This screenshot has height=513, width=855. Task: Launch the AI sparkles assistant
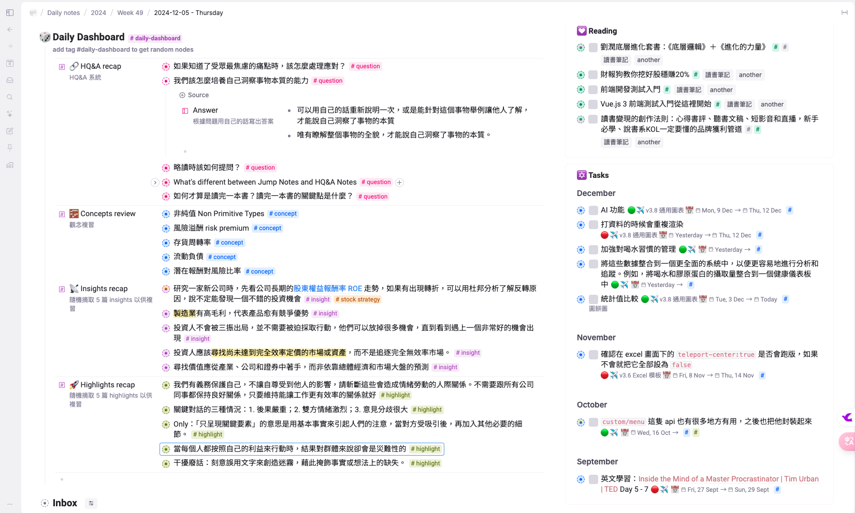(9, 114)
